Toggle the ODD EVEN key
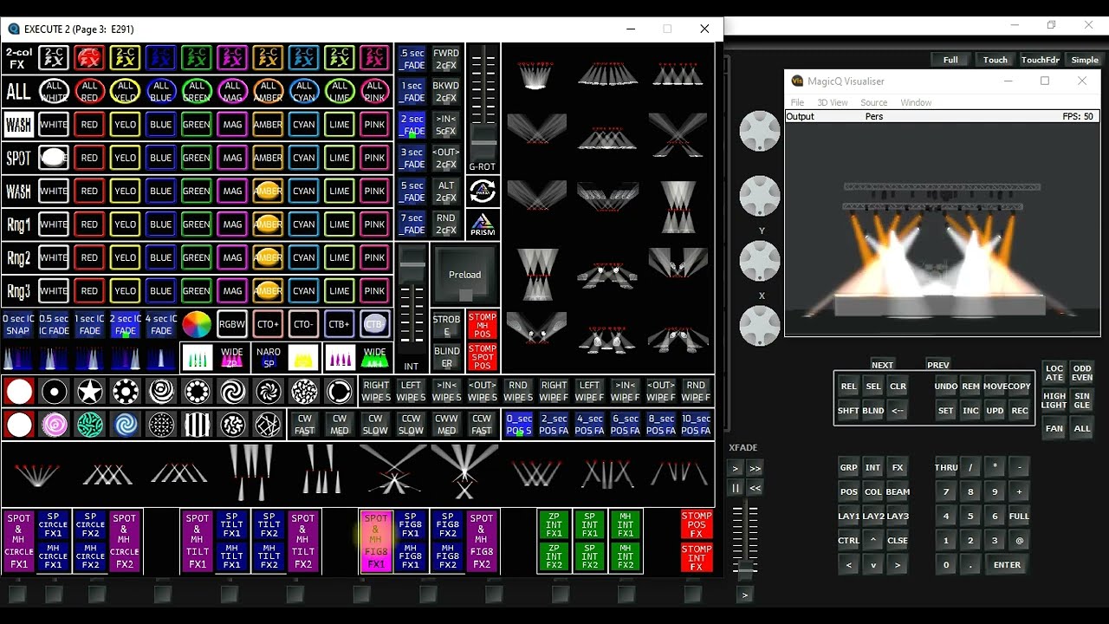Image resolution: width=1109 pixels, height=624 pixels. pyautogui.click(x=1082, y=373)
